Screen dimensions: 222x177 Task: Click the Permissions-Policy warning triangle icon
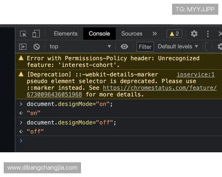[21, 58]
